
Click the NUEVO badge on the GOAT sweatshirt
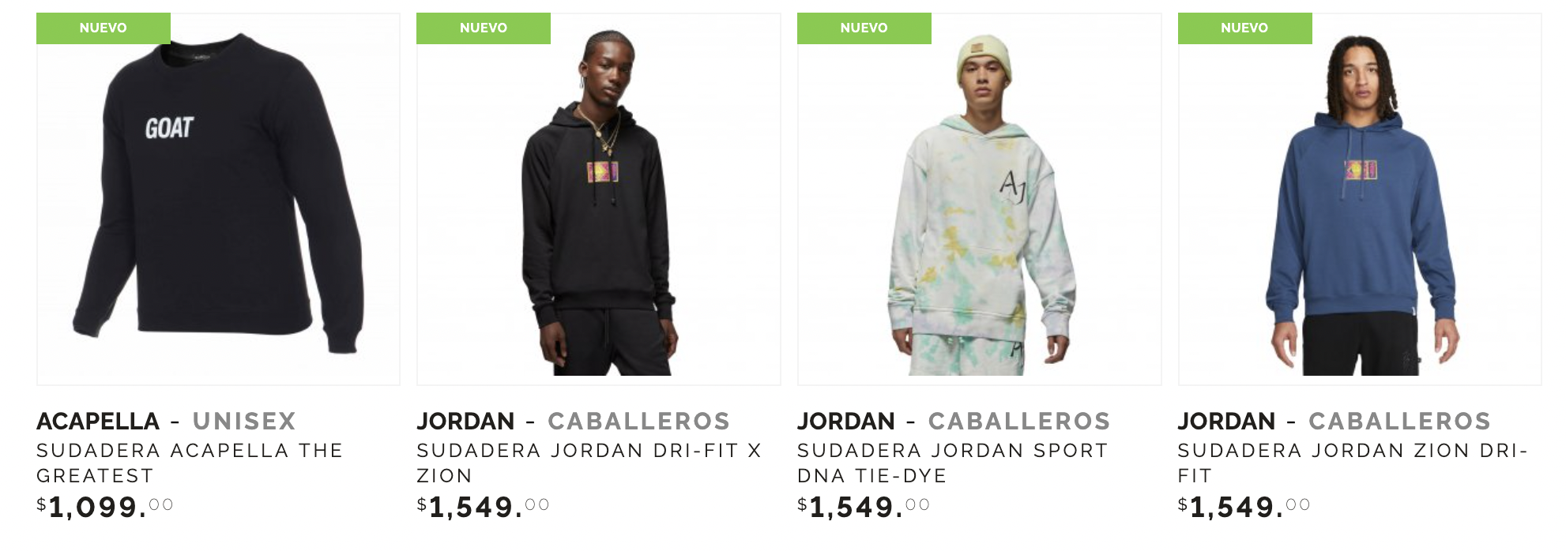click(104, 28)
